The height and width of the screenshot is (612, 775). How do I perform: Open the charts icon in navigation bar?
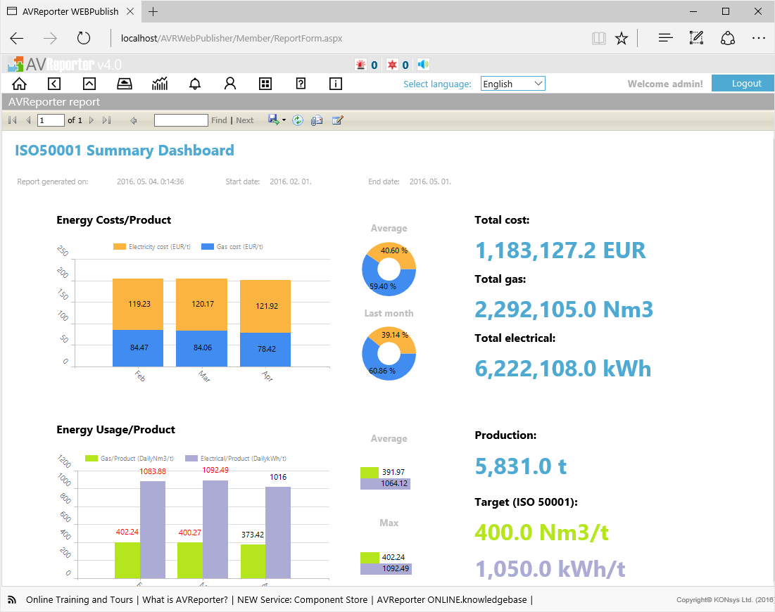[160, 84]
